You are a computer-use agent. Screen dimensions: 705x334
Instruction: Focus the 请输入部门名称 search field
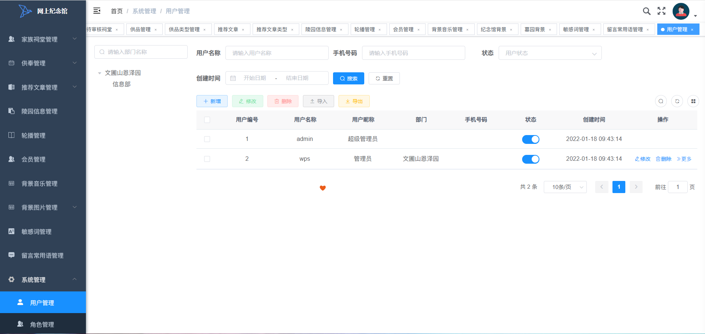pos(141,52)
